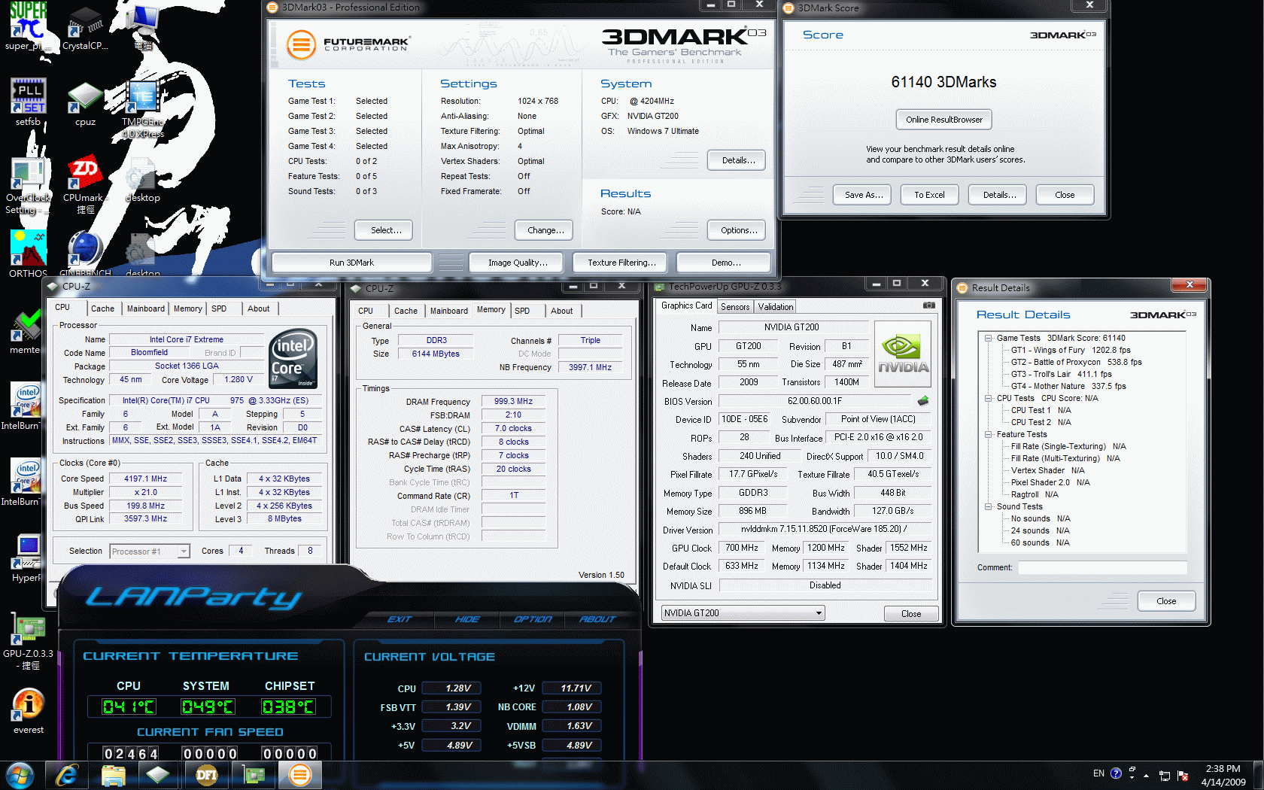Click the Comment field in Result Details
1264x790 pixels.
click(x=1102, y=567)
